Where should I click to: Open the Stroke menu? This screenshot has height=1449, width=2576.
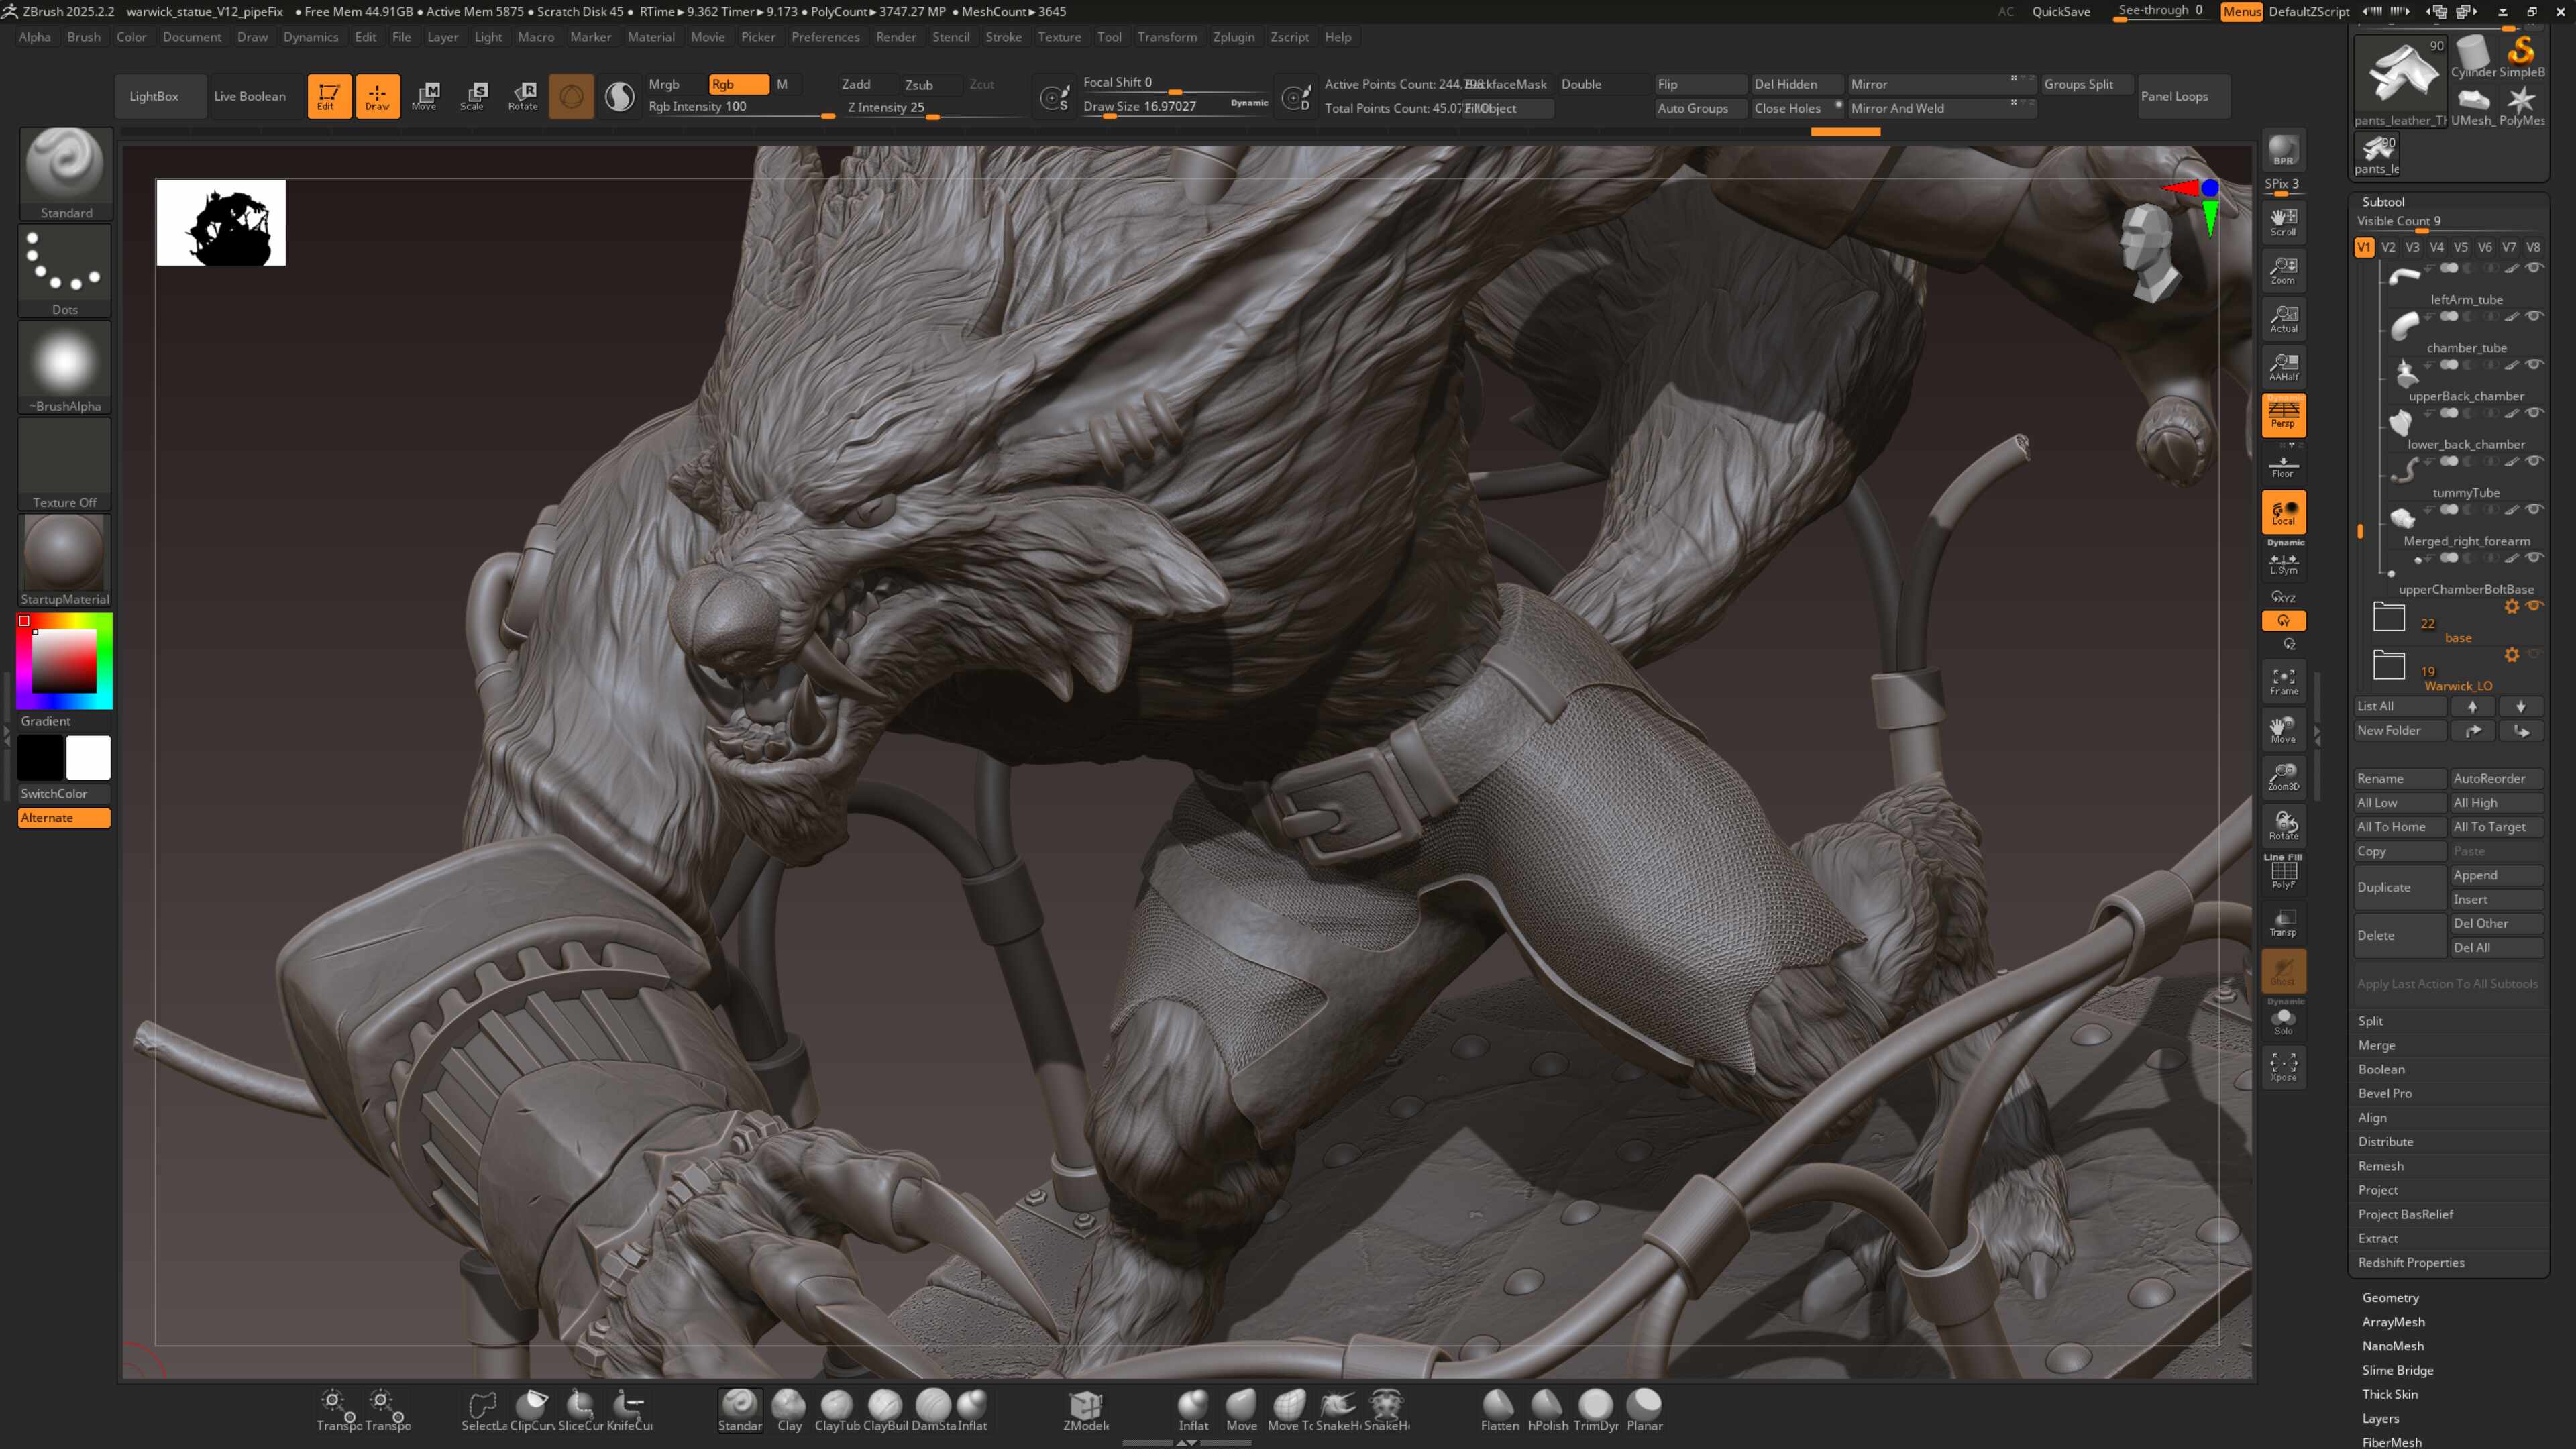(1003, 37)
